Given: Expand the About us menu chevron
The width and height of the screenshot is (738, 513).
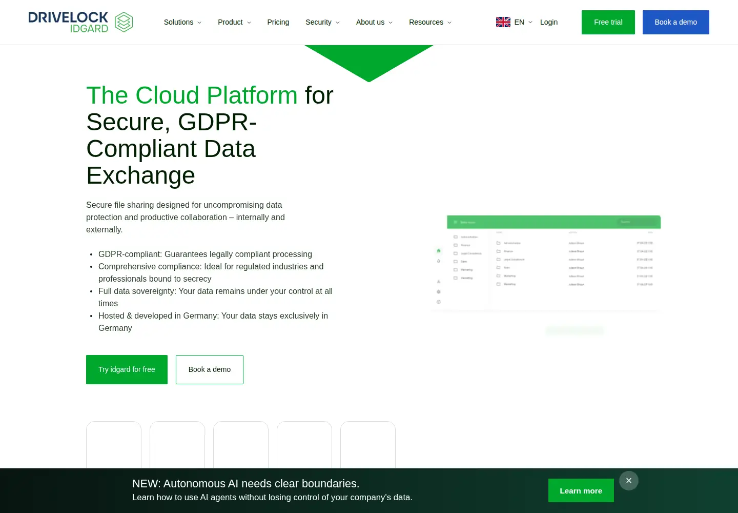Looking at the screenshot, I should point(391,23).
